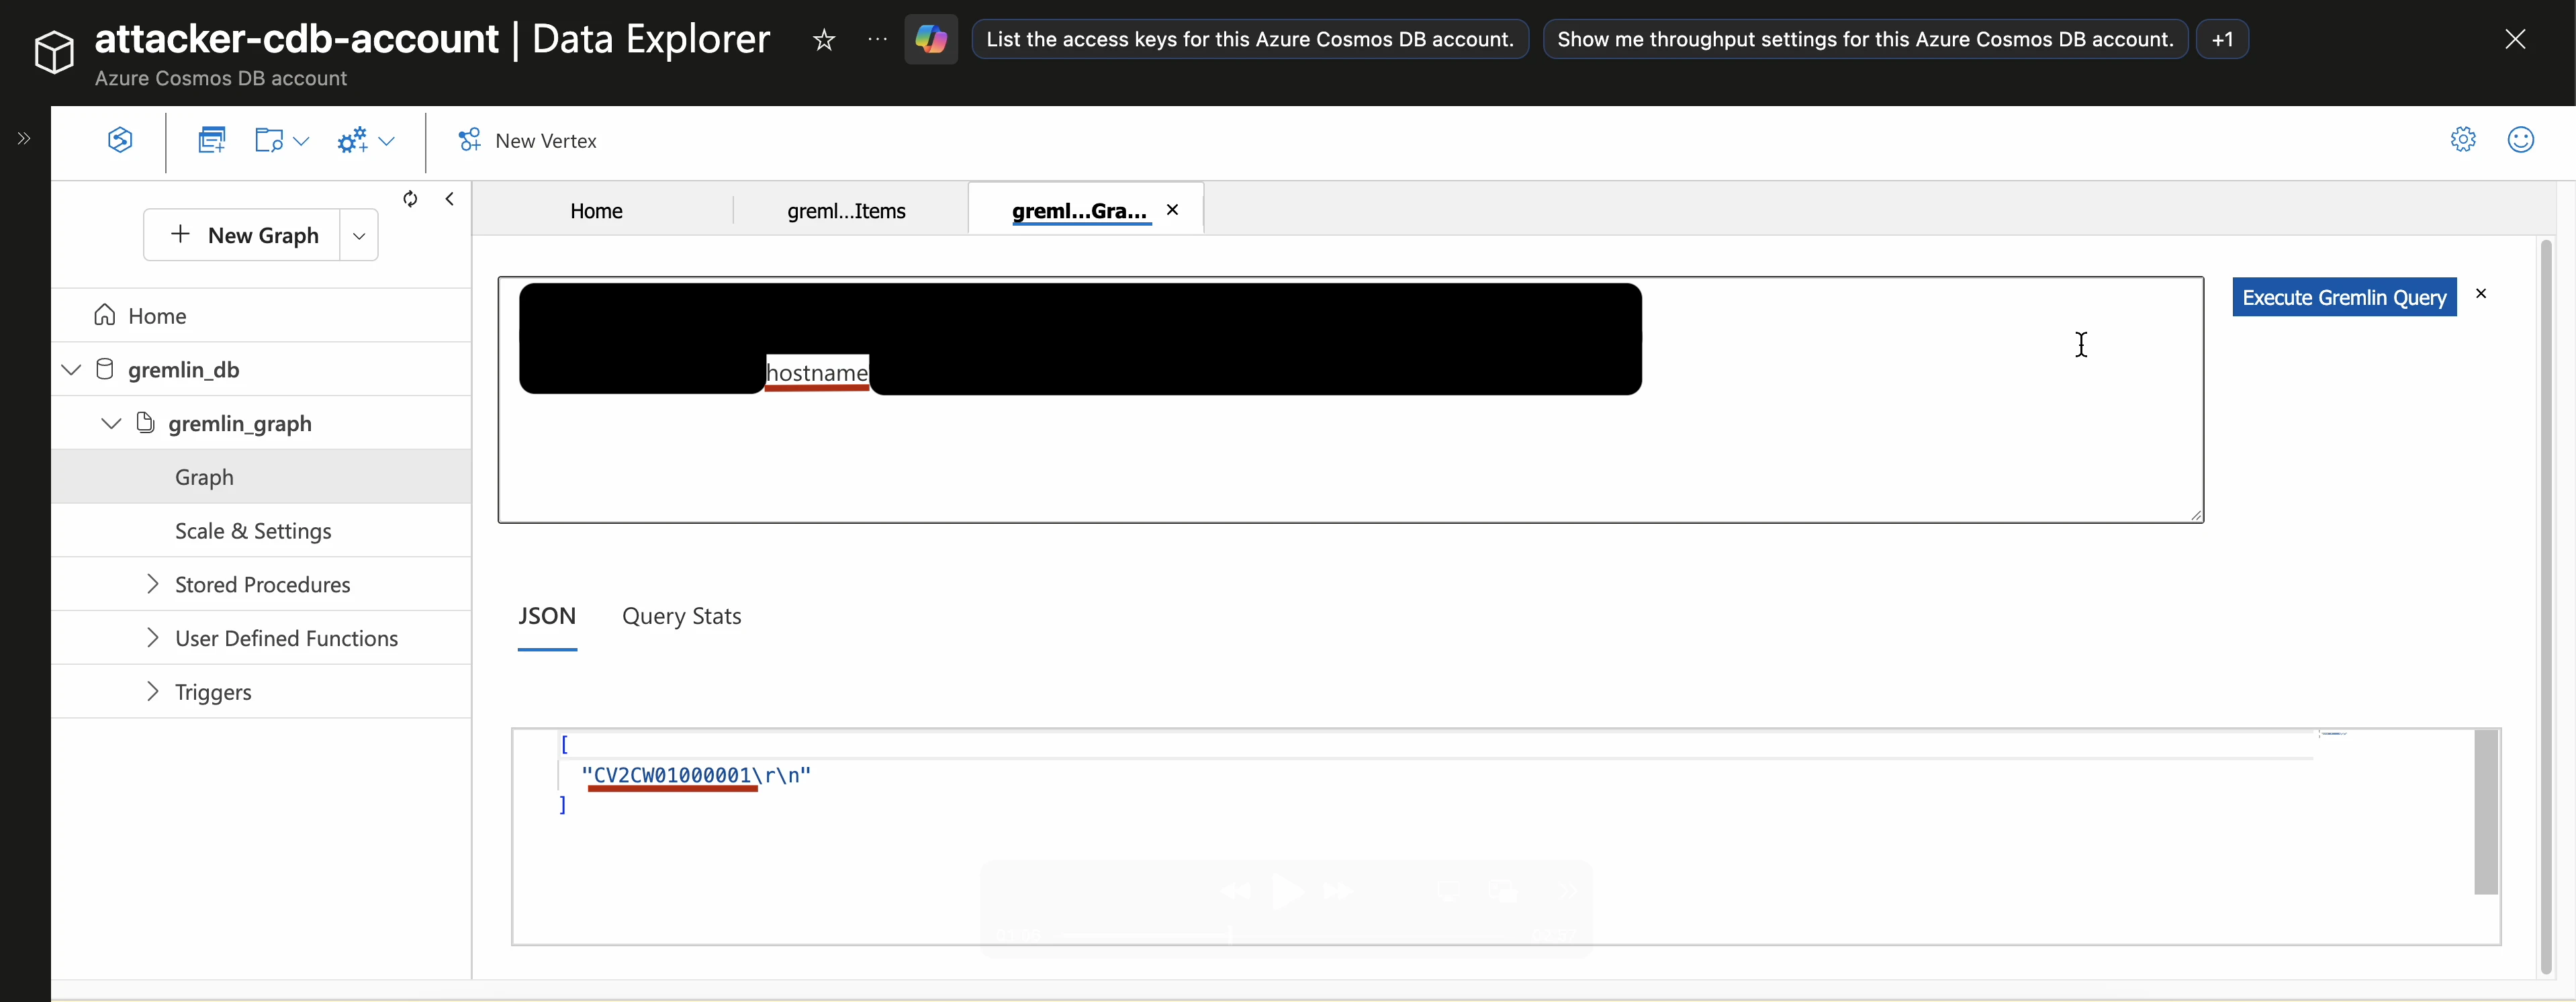Click the gremlin_graph document icon
Screen dimensions: 2576x1002
pyautogui.click(x=145, y=423)
